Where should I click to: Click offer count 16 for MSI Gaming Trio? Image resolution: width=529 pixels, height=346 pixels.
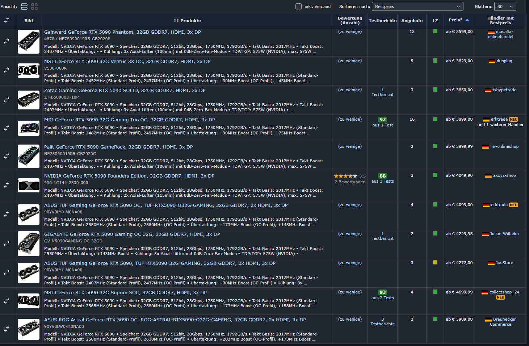[x=412, y=119]
